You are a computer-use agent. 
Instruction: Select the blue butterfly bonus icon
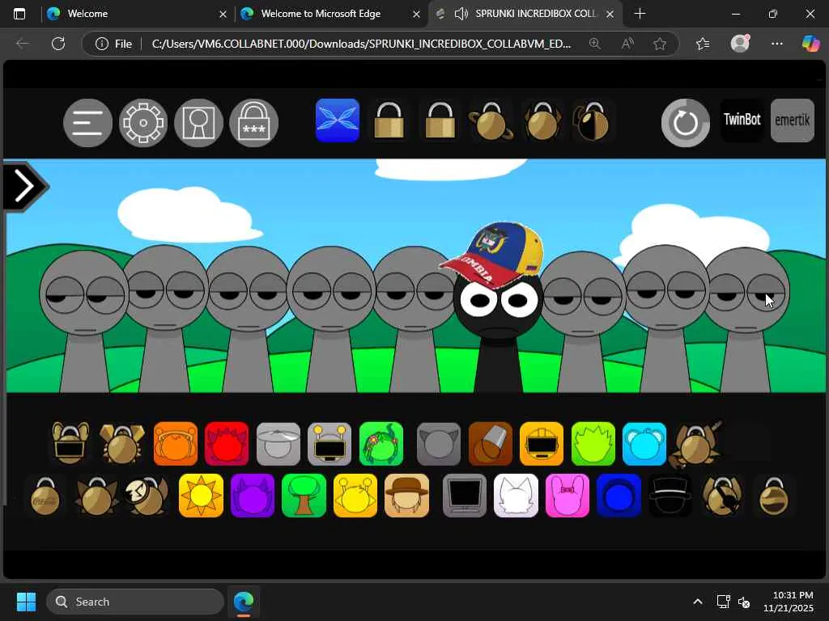338,120
